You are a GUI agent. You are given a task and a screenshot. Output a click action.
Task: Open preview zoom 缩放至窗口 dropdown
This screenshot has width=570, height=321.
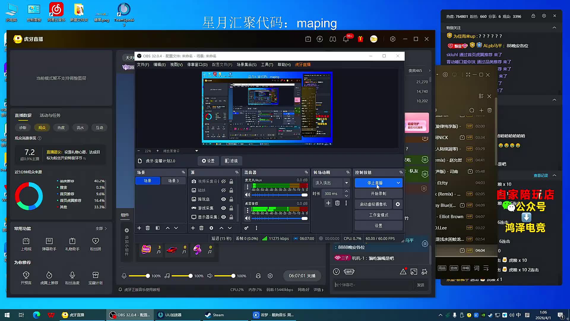[196, 151]
